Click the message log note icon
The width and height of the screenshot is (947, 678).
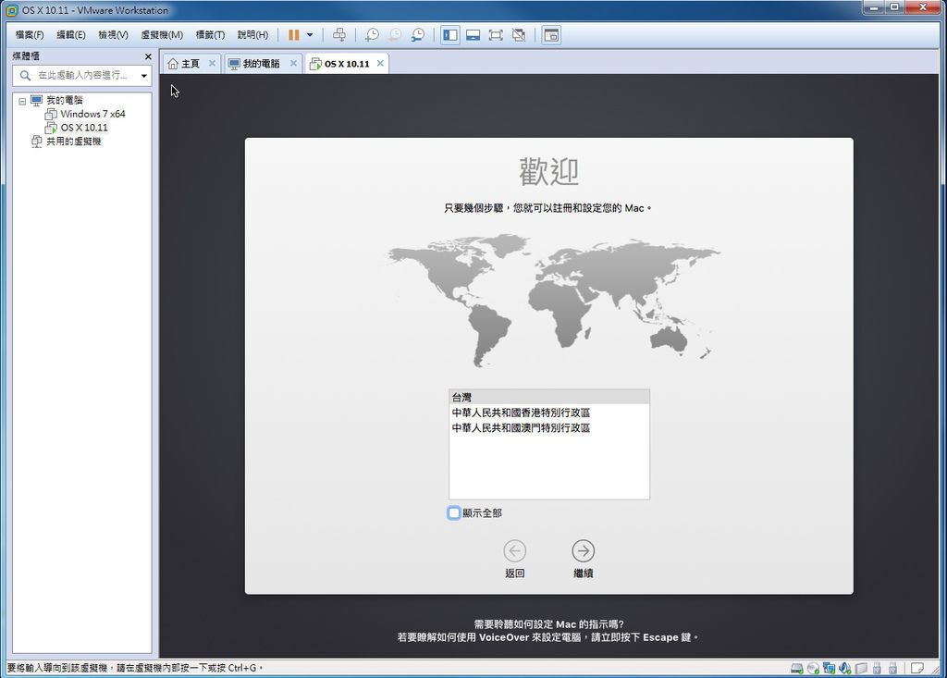(916, 669)
